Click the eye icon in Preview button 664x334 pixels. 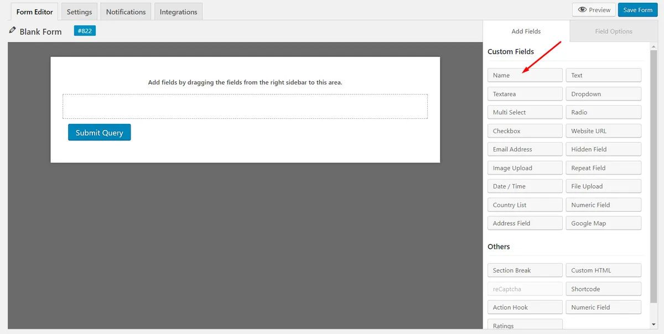click(x=582, y=10)
